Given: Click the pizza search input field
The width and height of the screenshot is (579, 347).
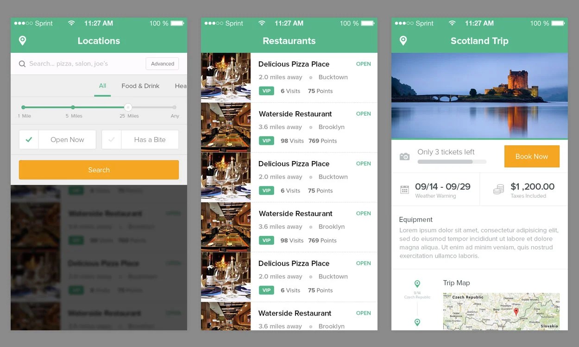Looking at the screenshot, I should click(74, 63).
